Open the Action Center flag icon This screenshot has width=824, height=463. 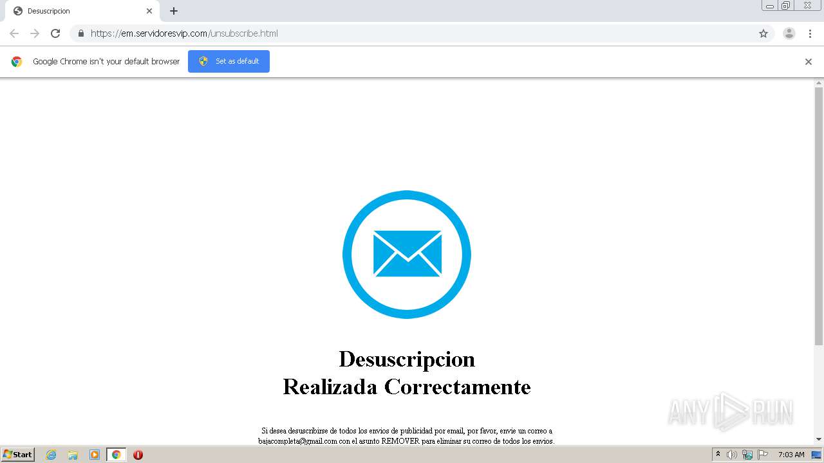763,455
